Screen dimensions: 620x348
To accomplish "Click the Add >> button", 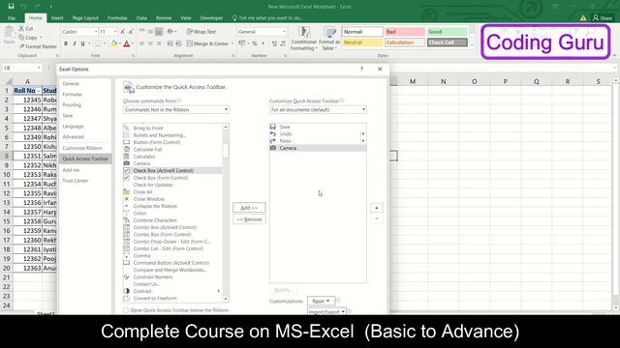I will [x=249, y=208].
